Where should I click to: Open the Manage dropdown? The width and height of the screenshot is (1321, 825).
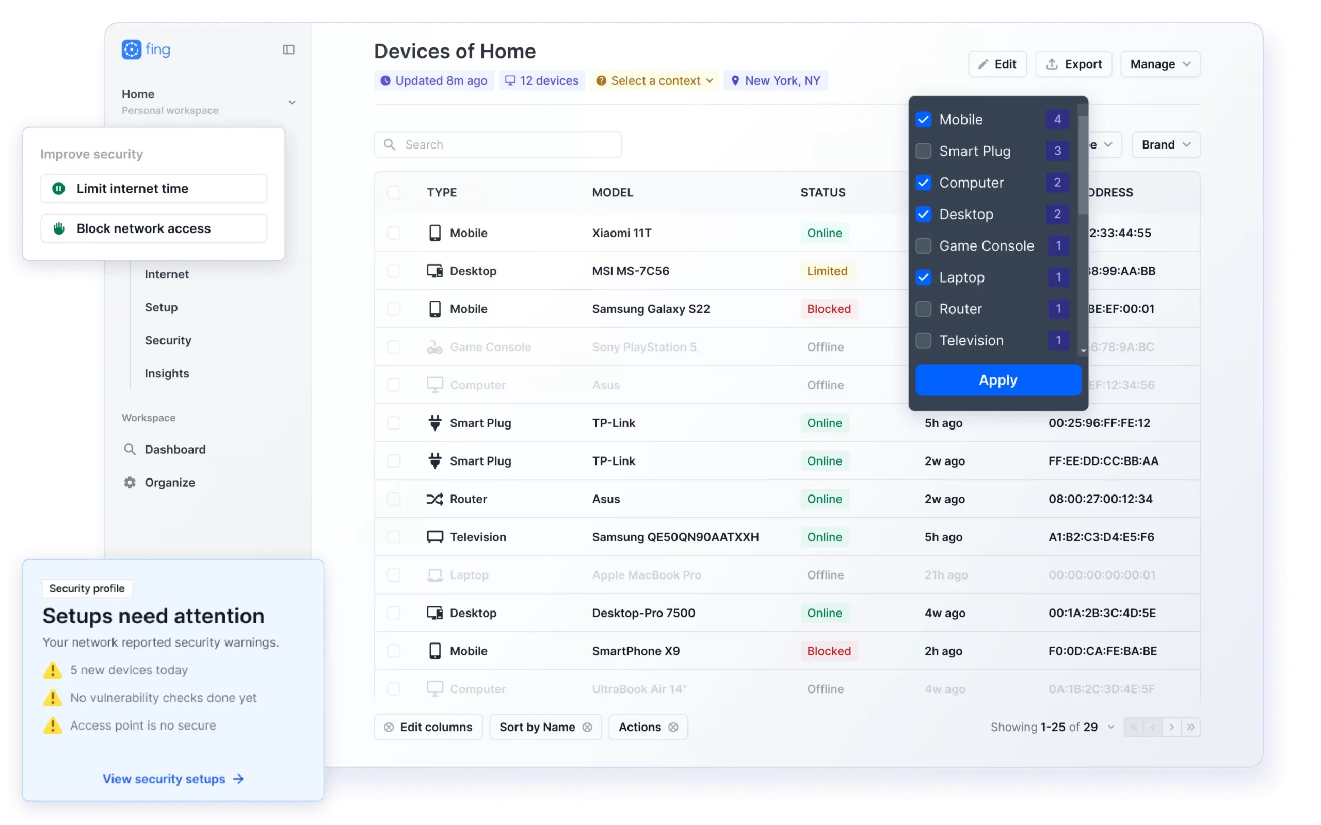(x=1159, y=64)
